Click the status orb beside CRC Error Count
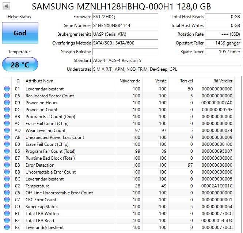 [7, 200]
